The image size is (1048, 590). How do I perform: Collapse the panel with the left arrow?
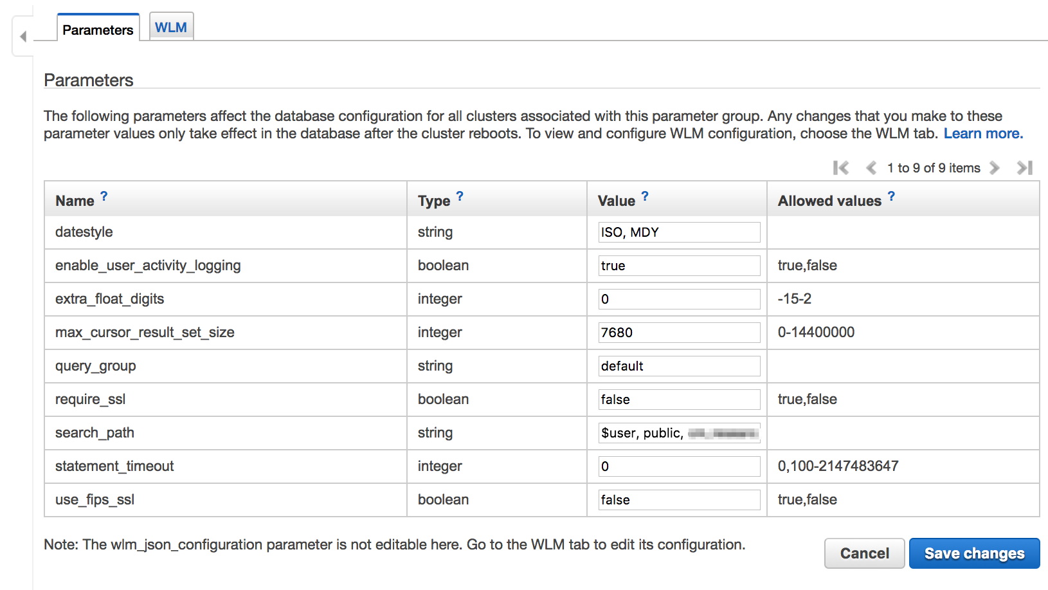coord(23,35)
